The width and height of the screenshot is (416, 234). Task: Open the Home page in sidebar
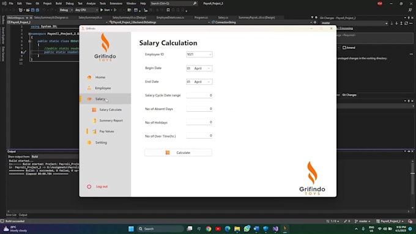100,77
